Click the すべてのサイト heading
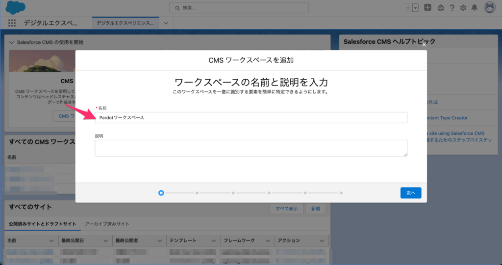 30,207
